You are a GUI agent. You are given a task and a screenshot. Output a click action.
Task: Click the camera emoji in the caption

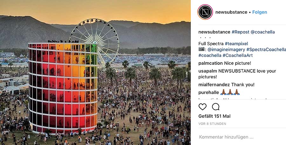tap(202, 49)
